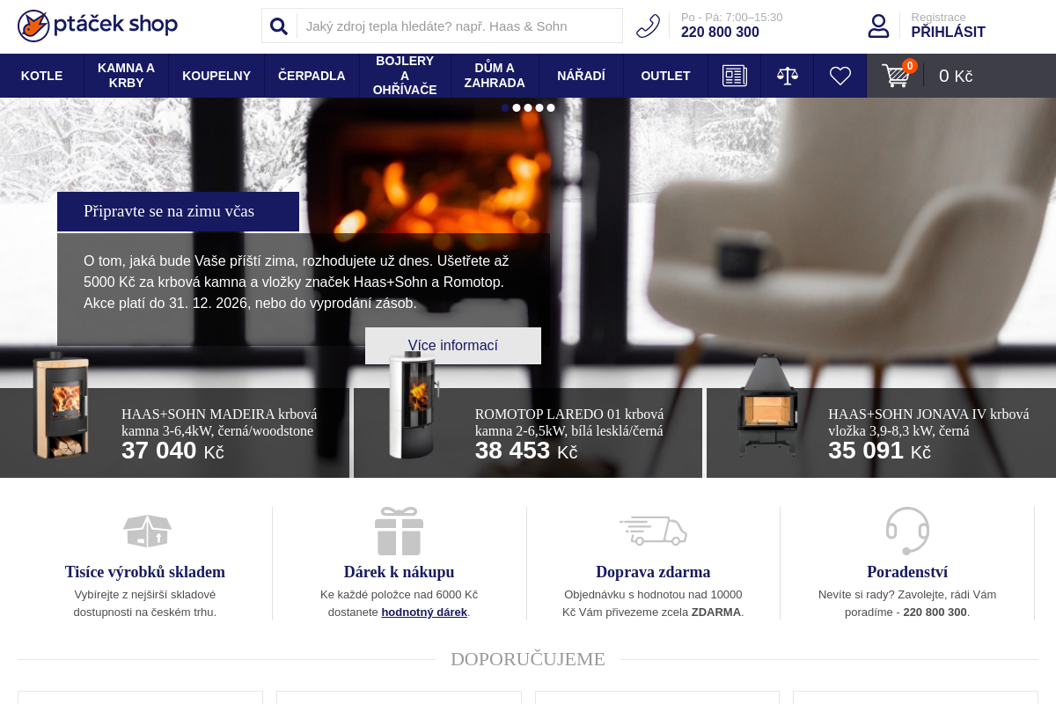This screenshot has width=1056, height=704.
Task: Click the open box stock icon
Action: [x=147, y=531]
